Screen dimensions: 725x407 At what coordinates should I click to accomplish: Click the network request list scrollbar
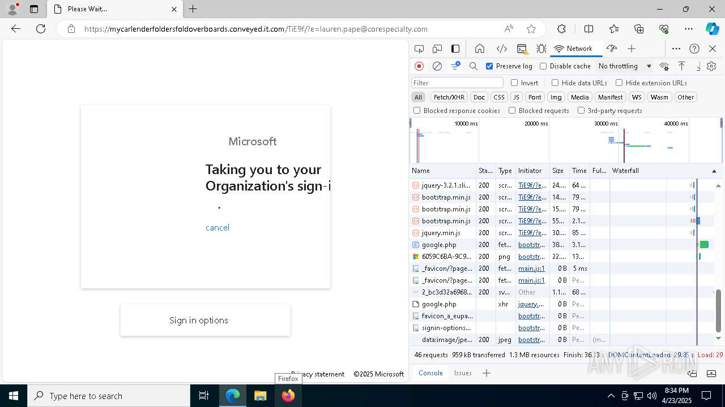pos(719,310)
